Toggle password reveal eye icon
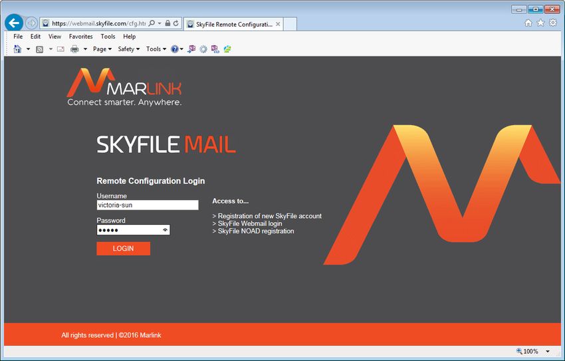Screen dimensions: 565x361 pyautogui.click(x=166, y=230)
